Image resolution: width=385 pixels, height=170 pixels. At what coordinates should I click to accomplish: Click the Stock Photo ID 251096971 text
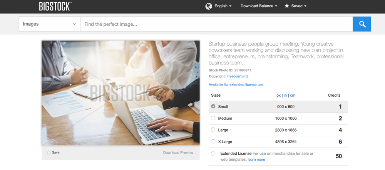coord(230,70)
